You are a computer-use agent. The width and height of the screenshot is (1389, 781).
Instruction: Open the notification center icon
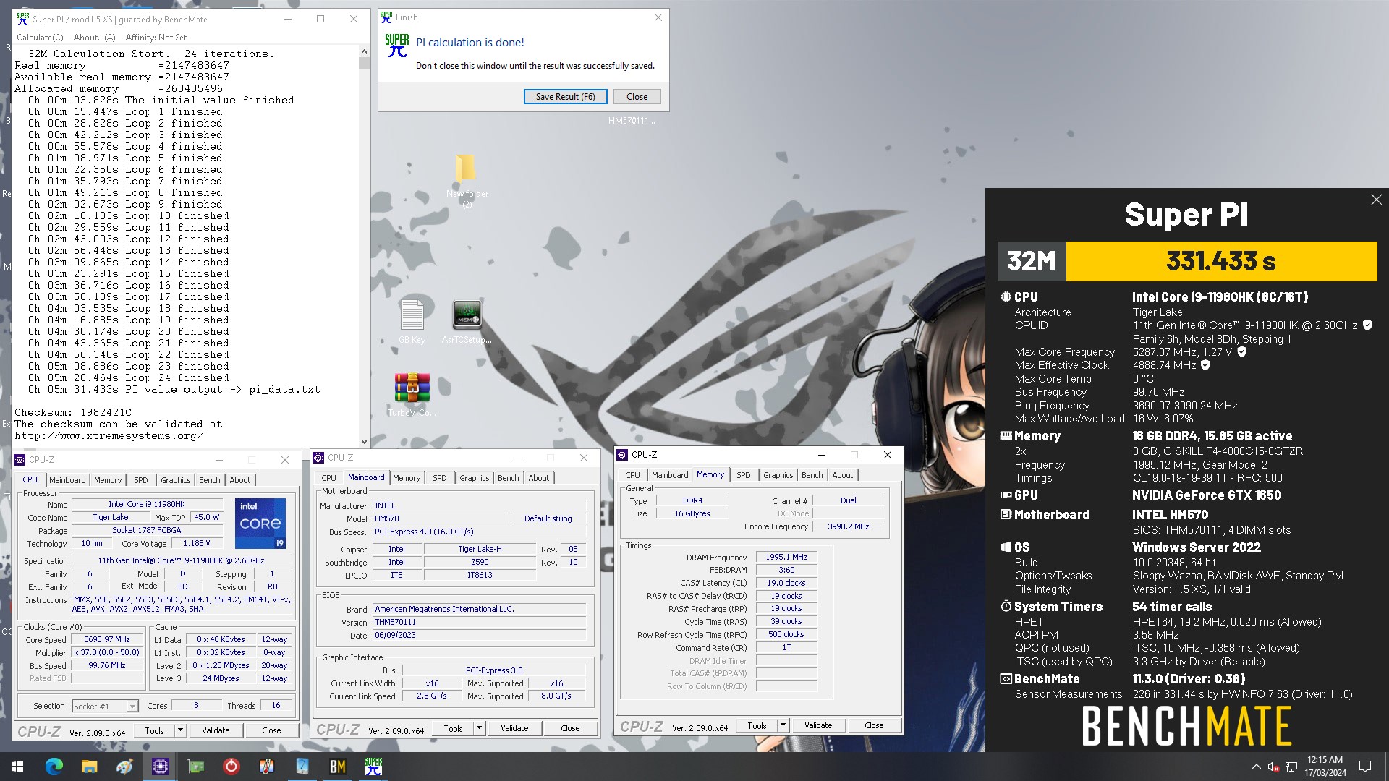pyautogui.click(x=1365, y=767)
